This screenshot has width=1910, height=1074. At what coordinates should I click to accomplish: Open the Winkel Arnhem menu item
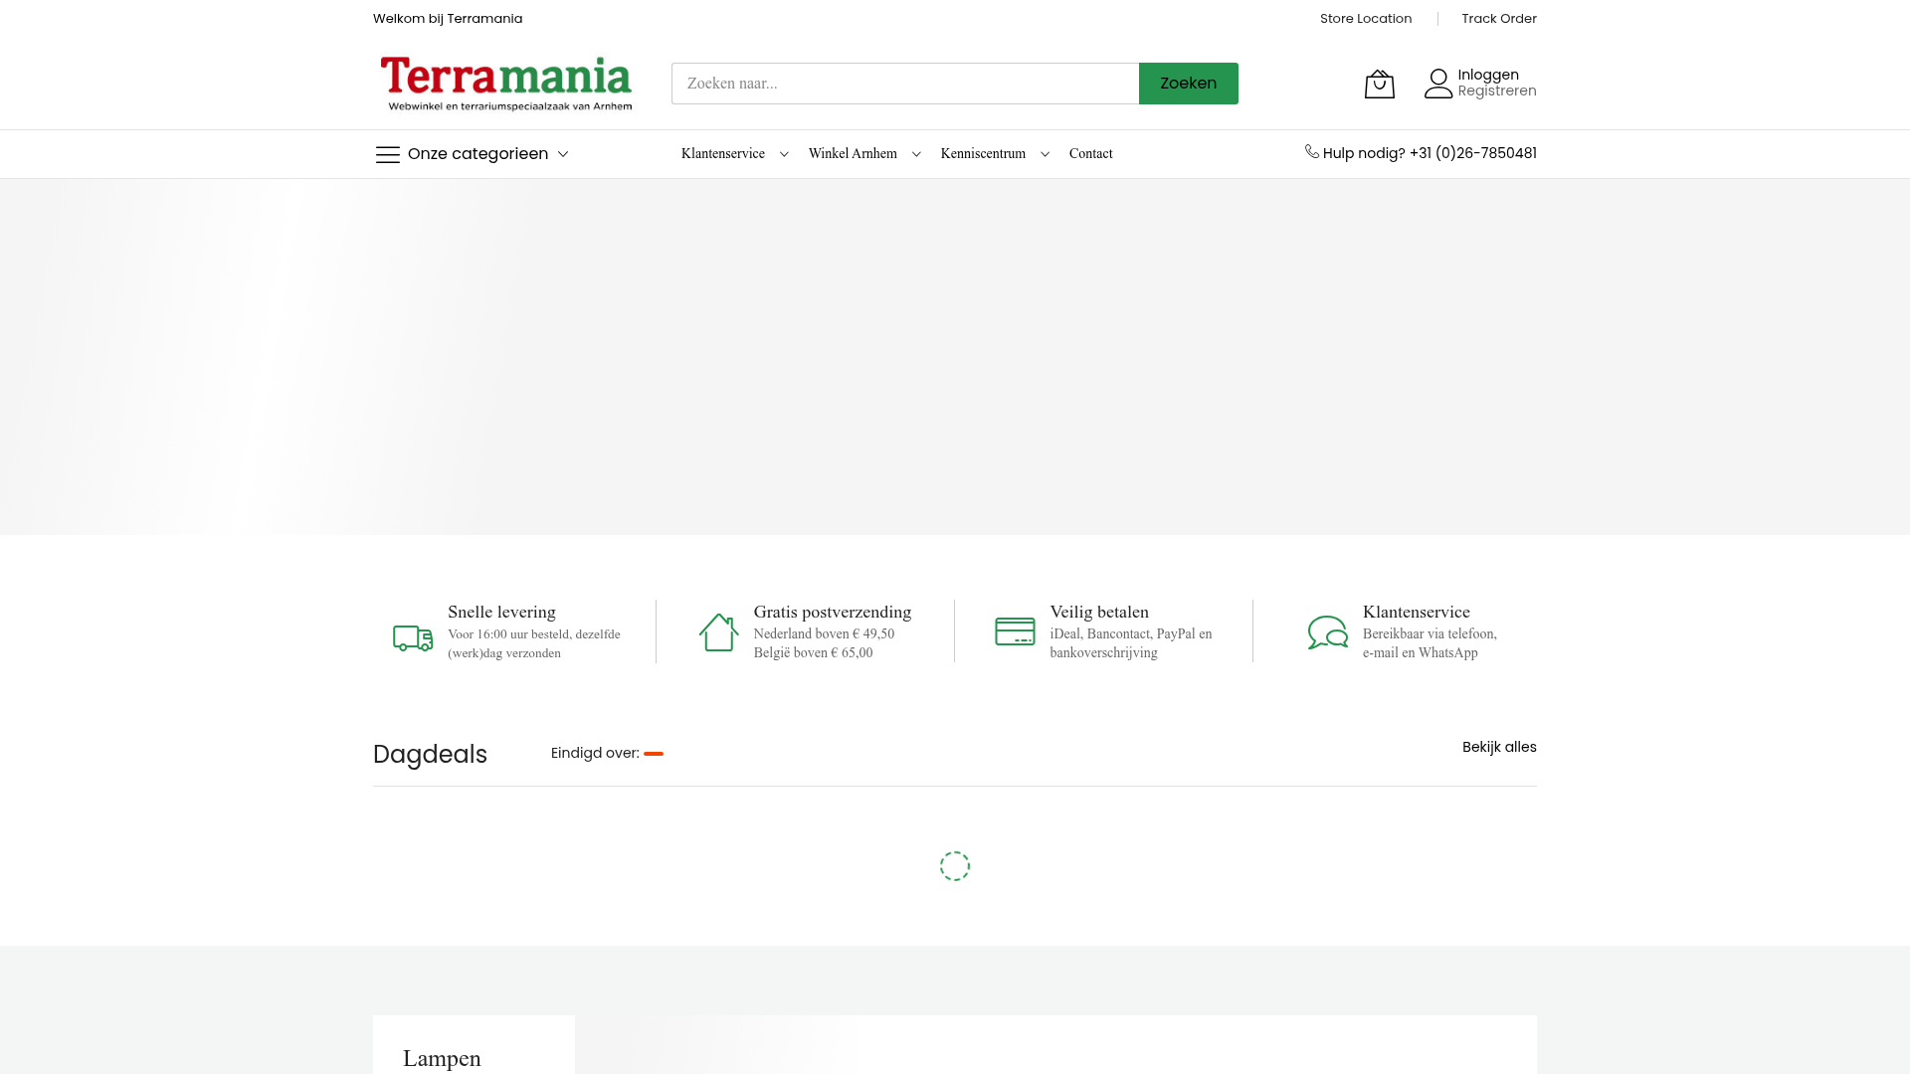[x=853, y=153]
